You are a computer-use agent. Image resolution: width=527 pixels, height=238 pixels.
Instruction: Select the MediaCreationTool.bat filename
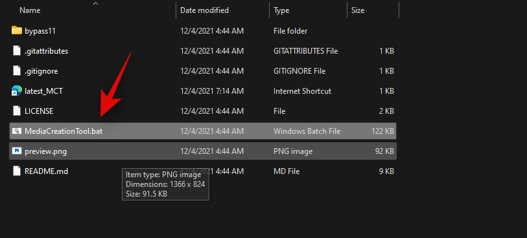[x=64, y=131]
